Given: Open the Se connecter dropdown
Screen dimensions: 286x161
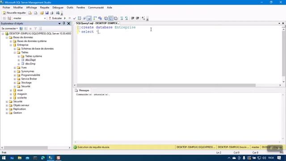Looking at the screenshot, I should [x=9, y=29].
